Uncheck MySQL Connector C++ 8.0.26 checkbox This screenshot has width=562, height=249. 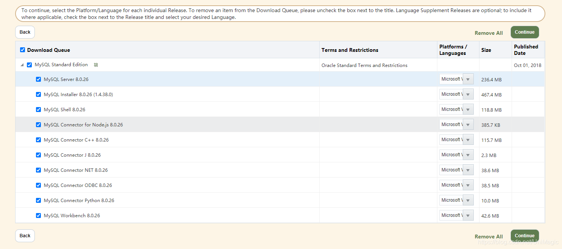[x=38, y=140]
